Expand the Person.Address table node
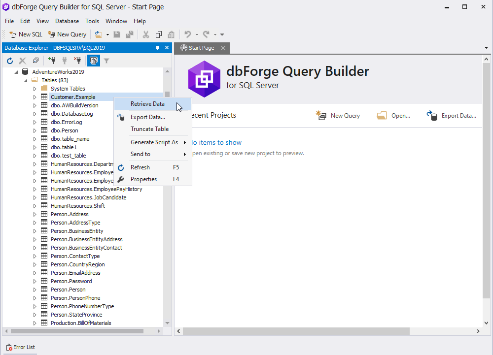 coord(35,214)
